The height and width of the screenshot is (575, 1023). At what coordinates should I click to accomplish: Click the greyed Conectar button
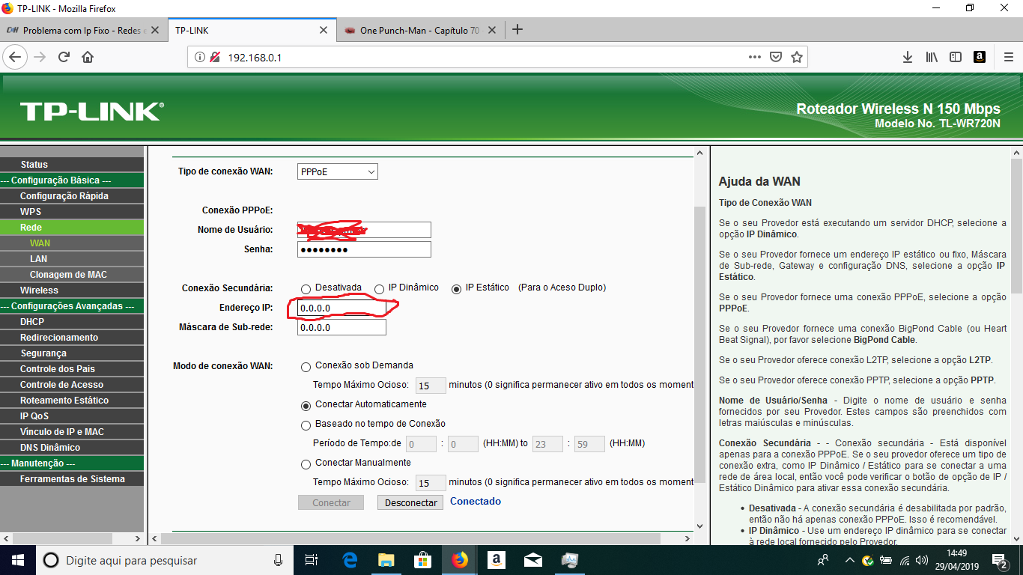tap(331, 502)
